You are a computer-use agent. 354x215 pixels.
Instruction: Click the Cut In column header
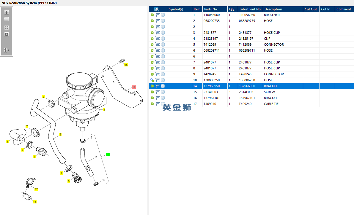(x=327, y=9)
